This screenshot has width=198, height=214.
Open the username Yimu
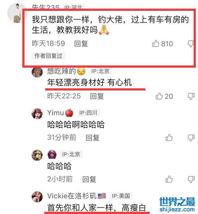pos(55,113)
